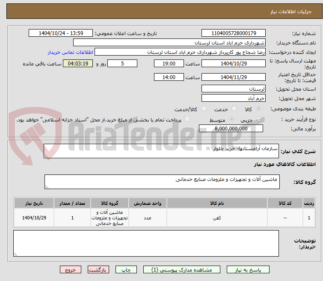This screenshot has height=281, width=323.
Task: Click the جزئیات اطلاعات نیاز header title
Action: [291, 12]
